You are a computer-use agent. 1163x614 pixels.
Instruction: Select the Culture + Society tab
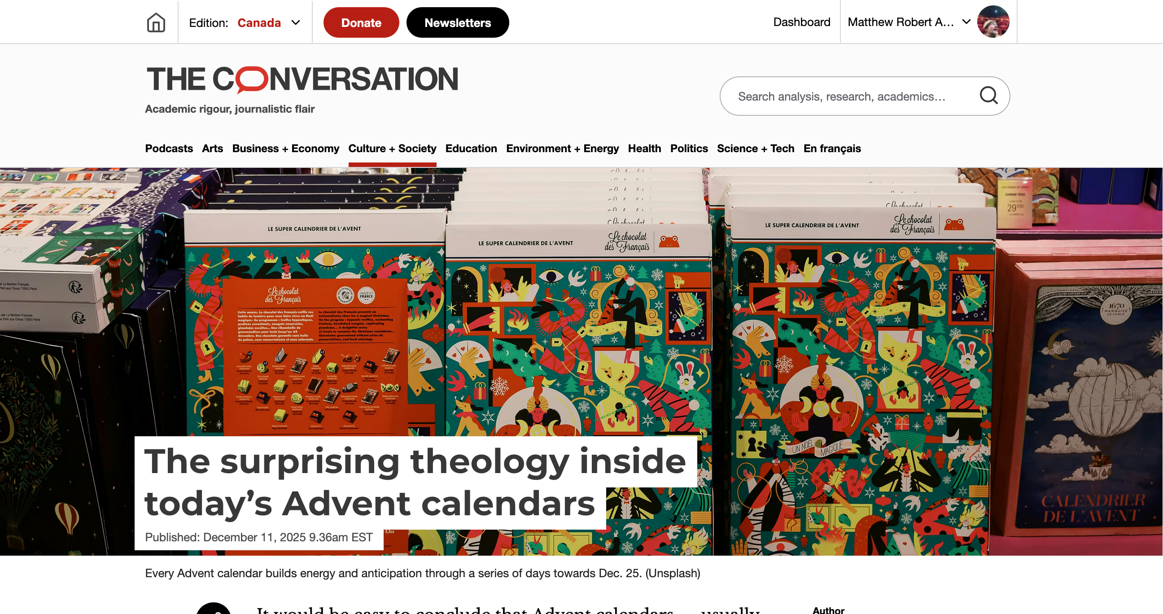(392, 149)
